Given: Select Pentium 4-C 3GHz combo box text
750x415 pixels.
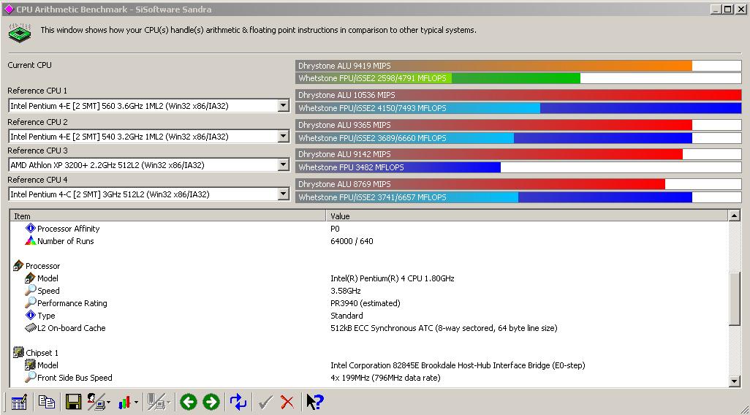Looking at the screenshot, I should click(110, 194).
